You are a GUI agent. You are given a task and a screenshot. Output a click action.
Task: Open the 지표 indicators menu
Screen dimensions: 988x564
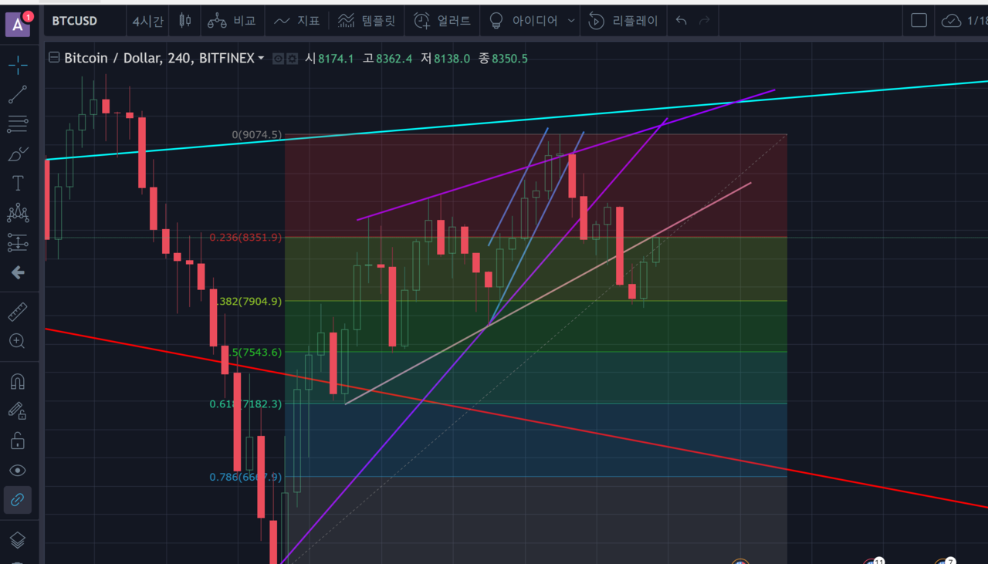click(297, 21)
